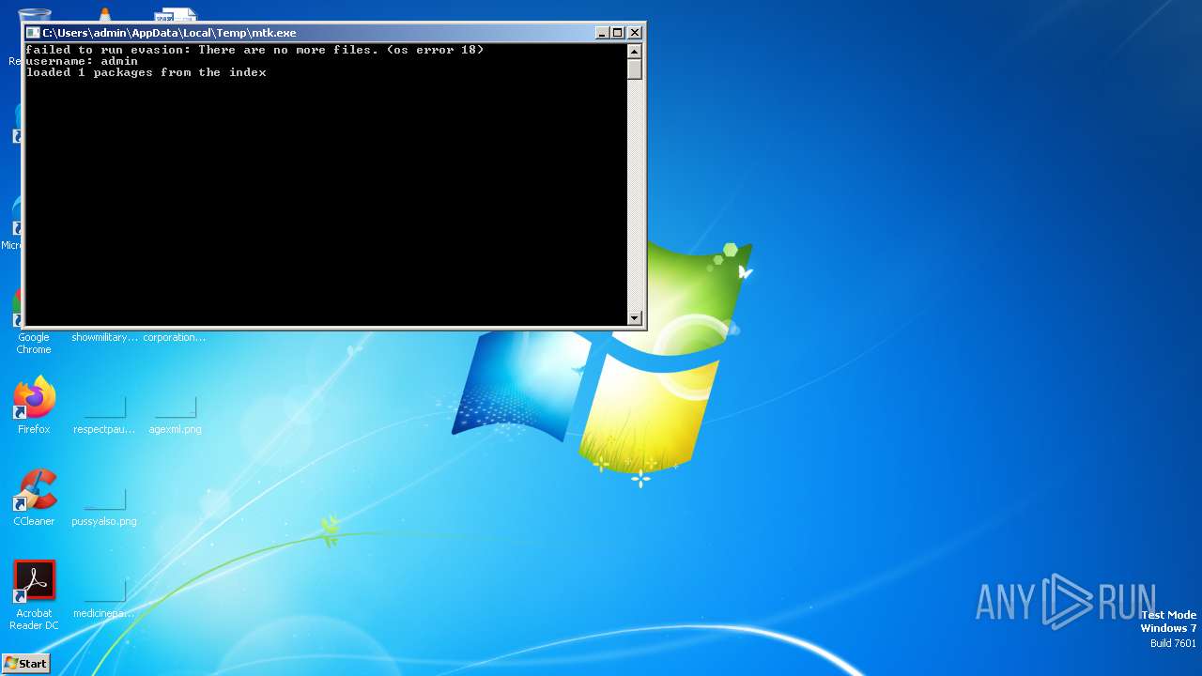Click the console title bar path text

(169, 32)
